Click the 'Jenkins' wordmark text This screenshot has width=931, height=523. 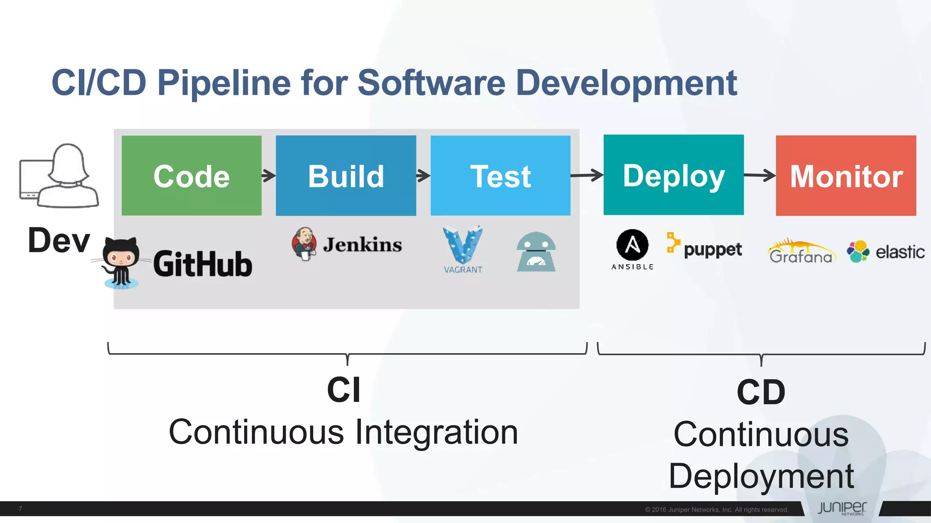(362, 245)
